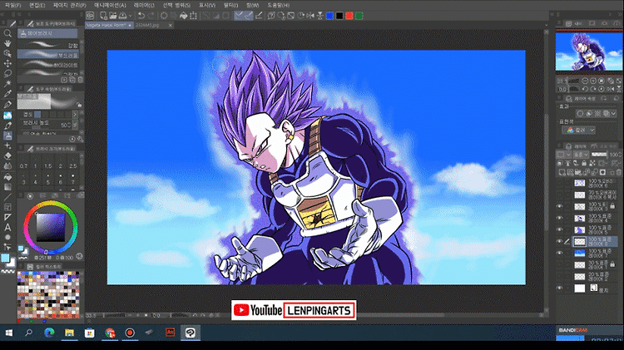Show hidden top layer 레이어 6
Image resolution: width=624 pixels, height=350 pixels.
coord(560,183)
